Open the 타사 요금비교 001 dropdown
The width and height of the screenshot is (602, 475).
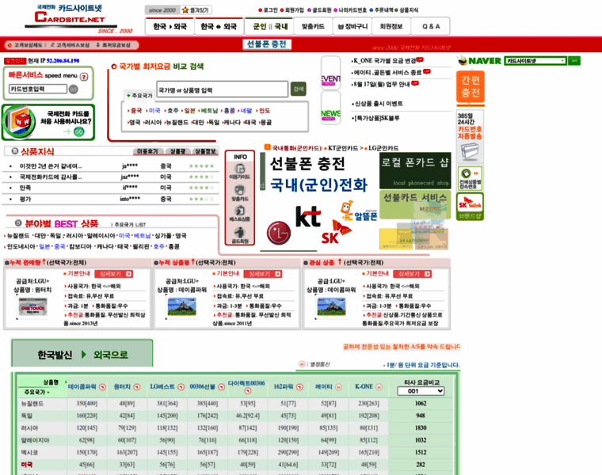tap(421, 391)
